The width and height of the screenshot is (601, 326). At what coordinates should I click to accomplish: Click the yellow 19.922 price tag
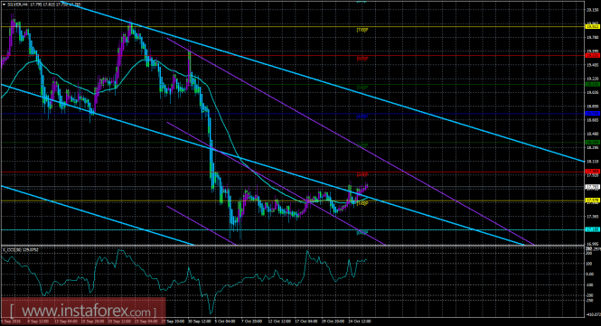(592, 27)
